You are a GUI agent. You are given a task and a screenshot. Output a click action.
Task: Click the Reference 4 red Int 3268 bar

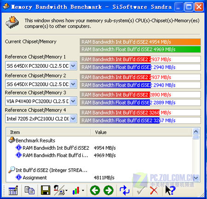coord(140,112)
